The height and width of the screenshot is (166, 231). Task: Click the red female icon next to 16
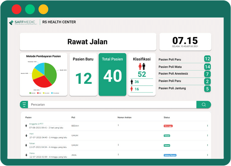tap(132, 89)
